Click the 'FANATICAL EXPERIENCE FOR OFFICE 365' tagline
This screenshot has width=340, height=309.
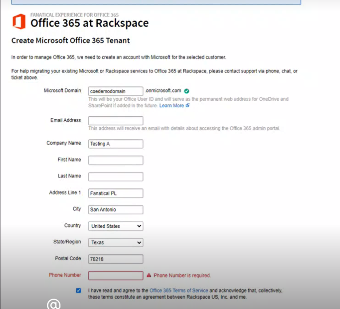pyautogui.click(x=74, y=15)
